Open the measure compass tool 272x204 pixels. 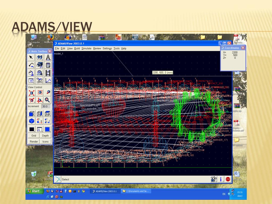pos(48,57)
